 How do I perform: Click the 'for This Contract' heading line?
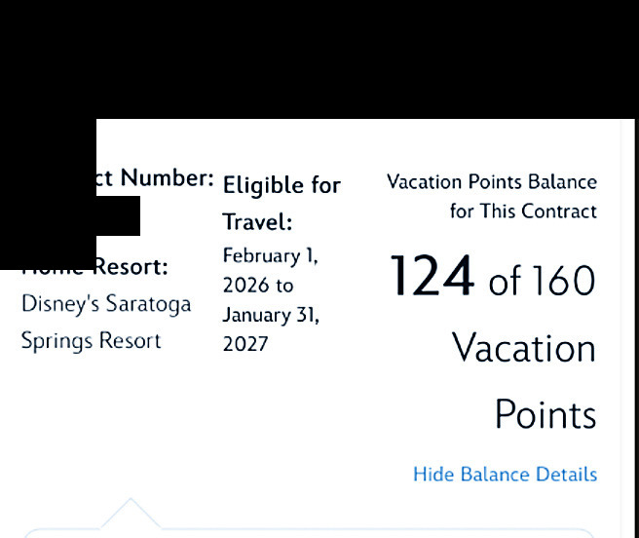[522, 211]
